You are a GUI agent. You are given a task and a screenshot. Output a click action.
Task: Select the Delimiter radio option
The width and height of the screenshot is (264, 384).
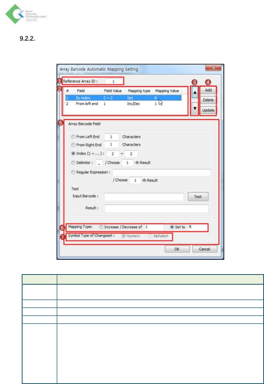coord(73,163)
